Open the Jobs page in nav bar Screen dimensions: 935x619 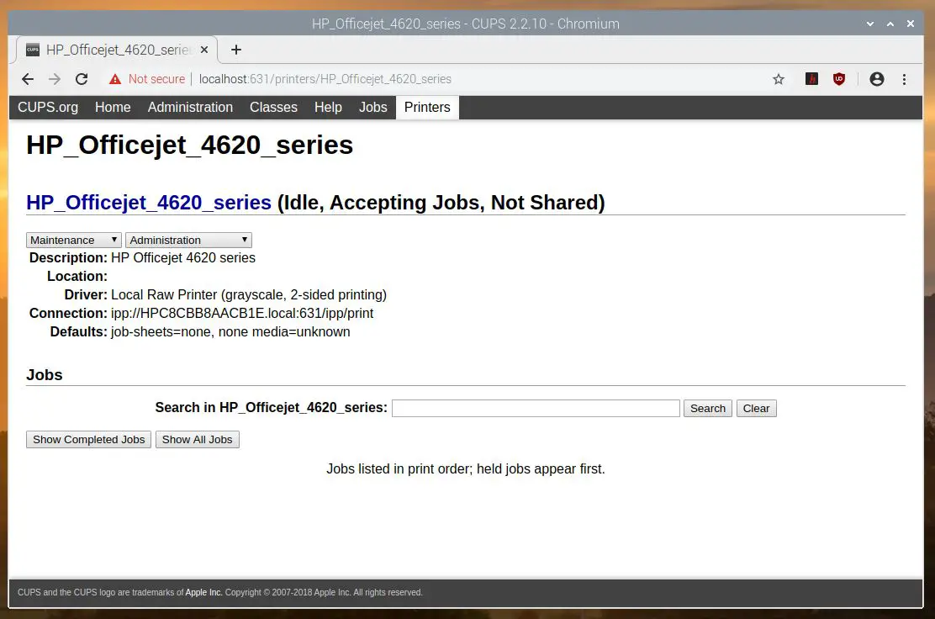tap(372, 108)
